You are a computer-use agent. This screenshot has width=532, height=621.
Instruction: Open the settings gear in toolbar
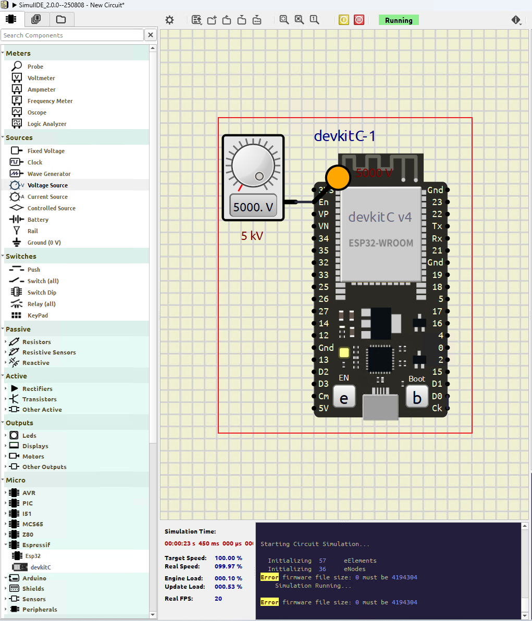coord(169,20)
